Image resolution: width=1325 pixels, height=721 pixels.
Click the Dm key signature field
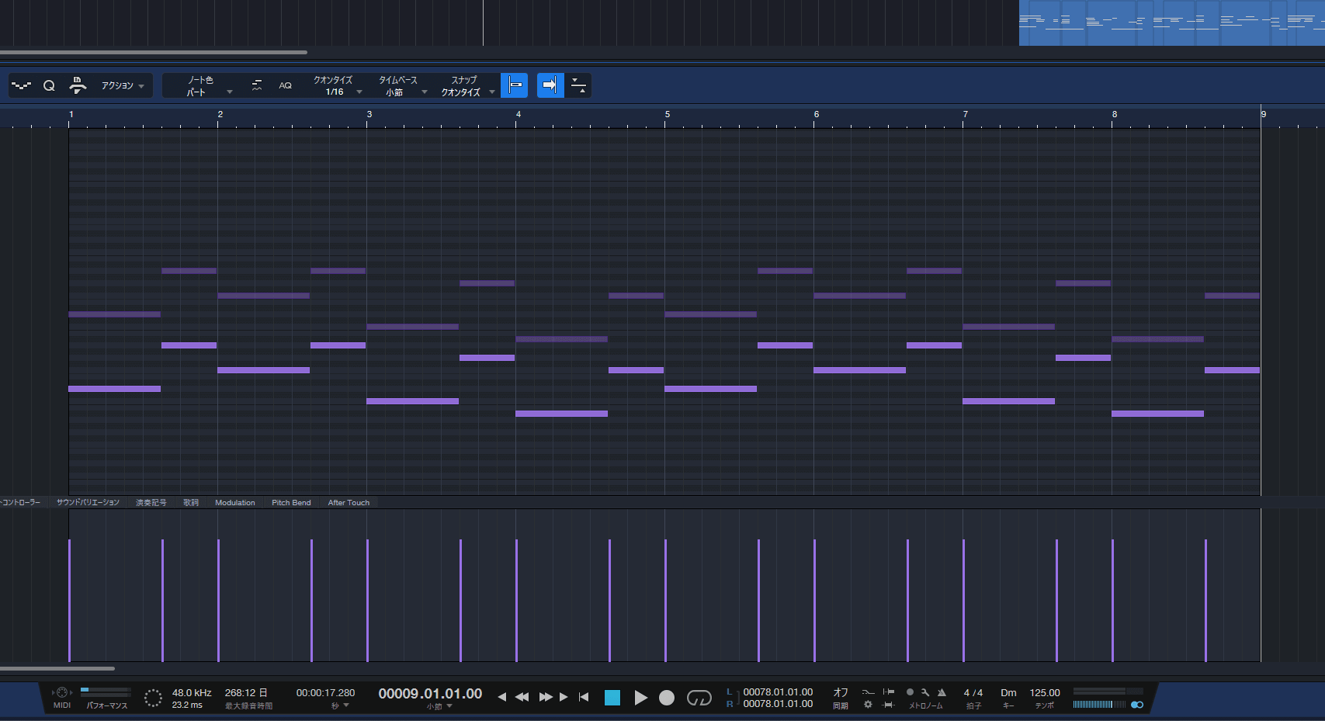tap(1008, 693)
